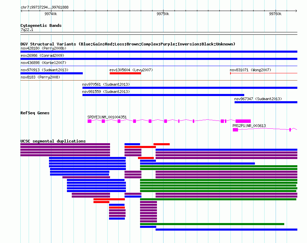Select the nsv428180 (Perry2008b) label

(43, 48)
